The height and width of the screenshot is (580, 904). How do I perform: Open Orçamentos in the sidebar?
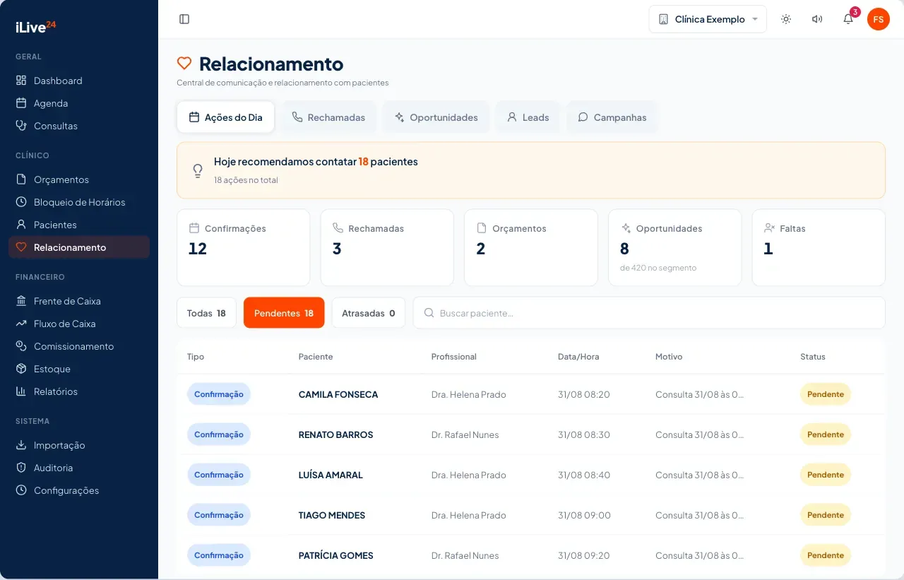(79, 179)
